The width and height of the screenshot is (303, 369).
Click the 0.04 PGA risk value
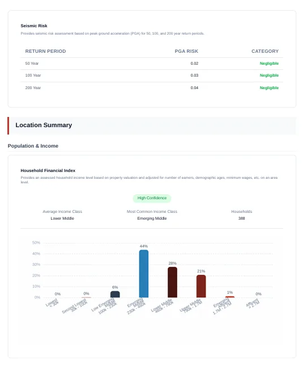(x=194, y=88)
